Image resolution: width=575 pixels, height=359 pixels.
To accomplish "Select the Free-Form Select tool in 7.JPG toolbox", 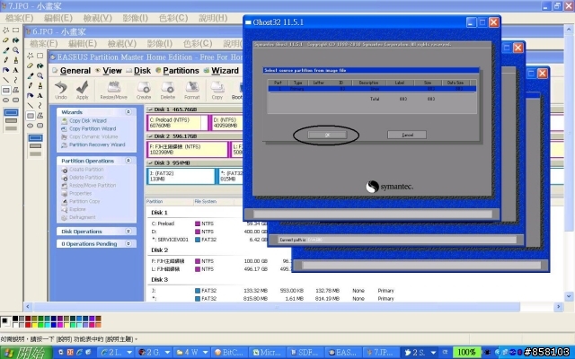I will 6,30.
